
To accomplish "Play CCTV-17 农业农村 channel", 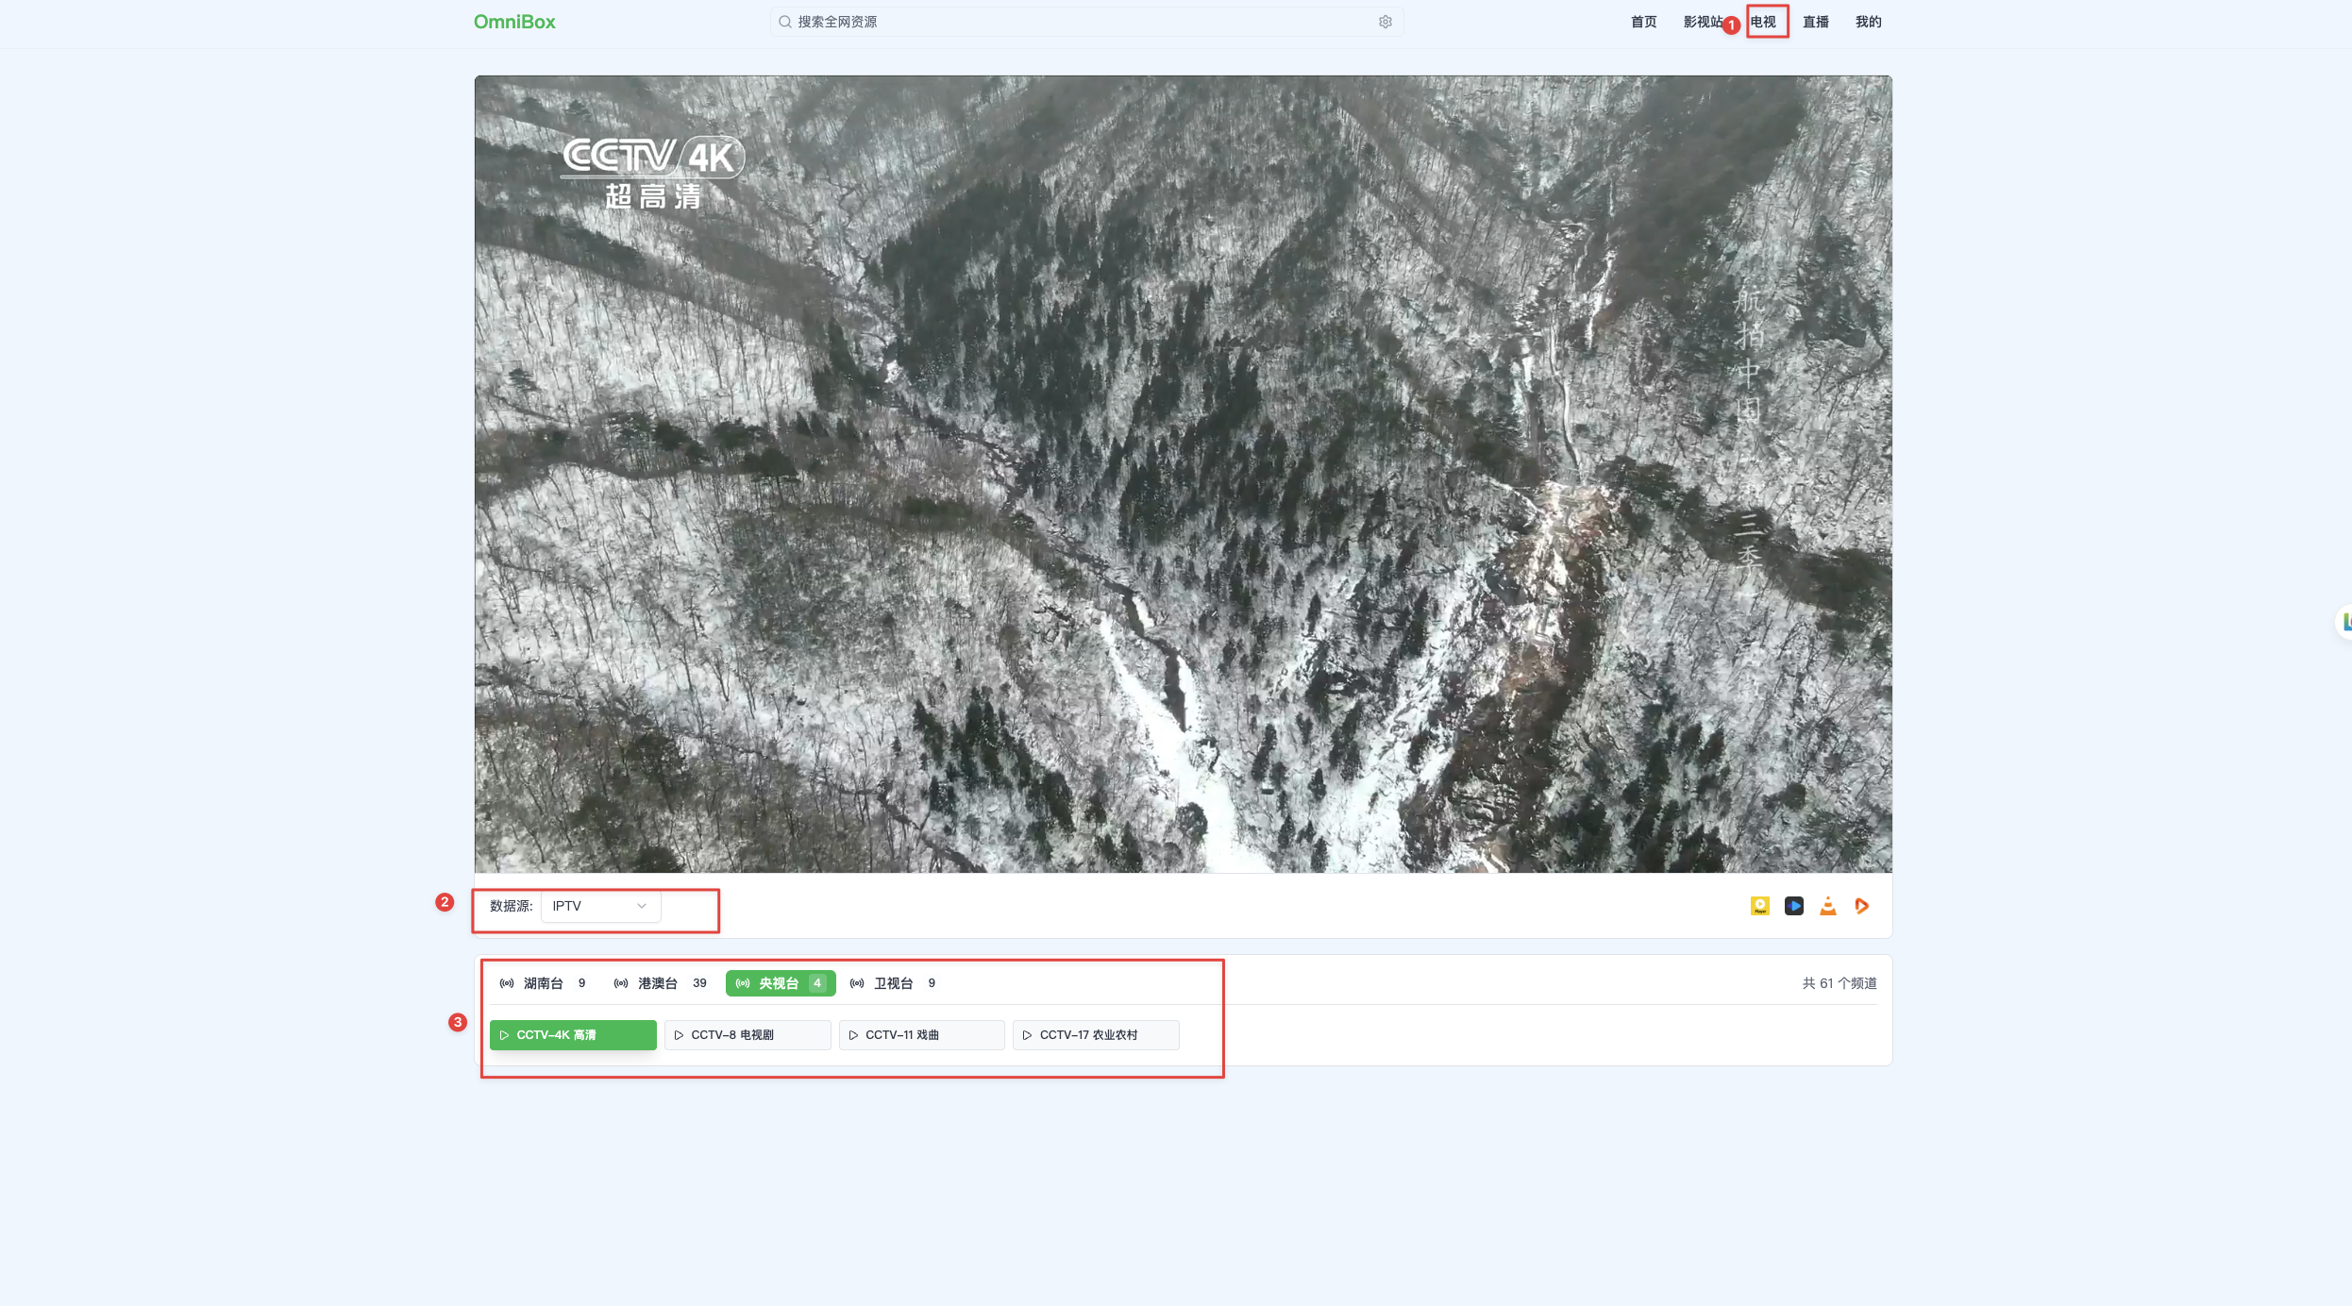I will coord(1096,1035).
